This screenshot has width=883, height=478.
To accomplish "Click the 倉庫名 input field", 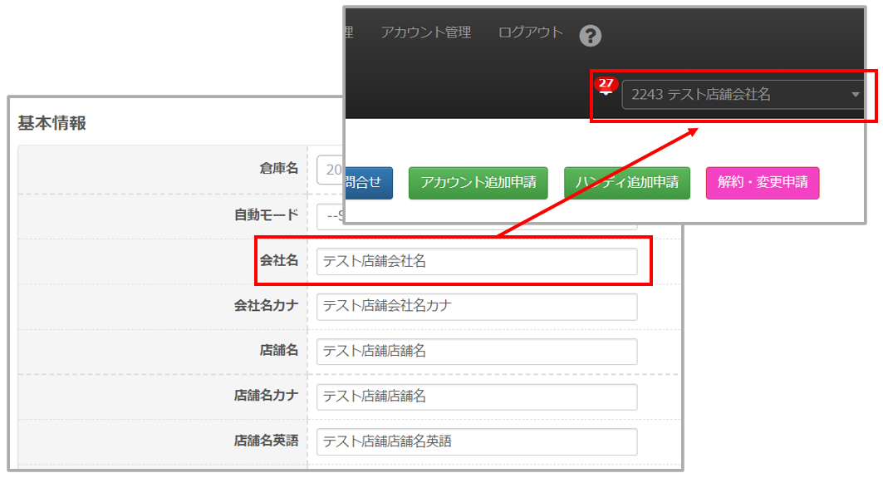I will coord(331,170).
